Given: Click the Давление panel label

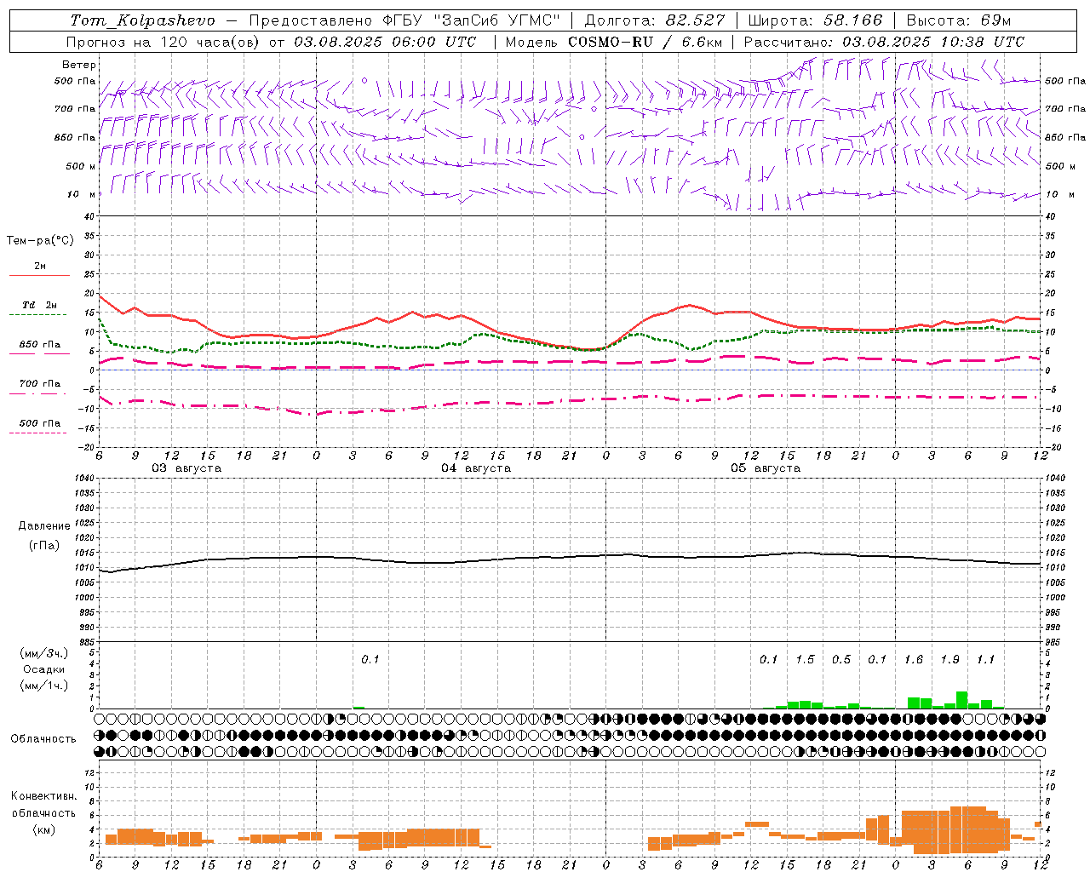Looking at the screenshot, I should [44, 526].
